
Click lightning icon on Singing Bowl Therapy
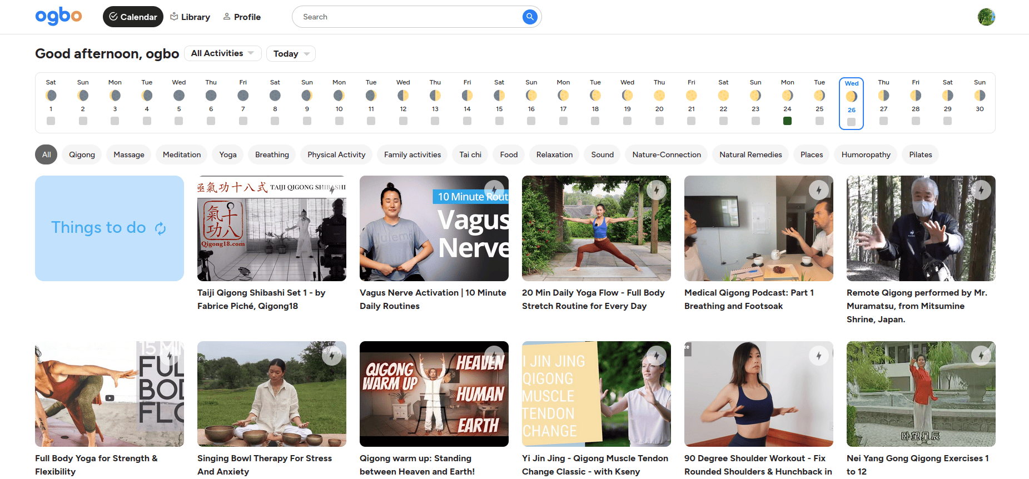(x=332, y=355)
